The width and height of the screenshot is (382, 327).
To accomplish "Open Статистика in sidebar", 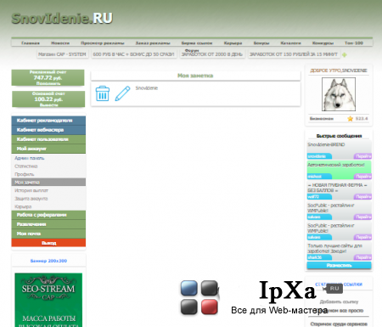I will pyautogui.click(x=26, y=166).
